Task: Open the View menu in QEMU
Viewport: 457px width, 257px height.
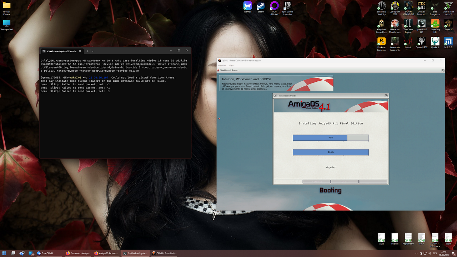Action: 231,66
